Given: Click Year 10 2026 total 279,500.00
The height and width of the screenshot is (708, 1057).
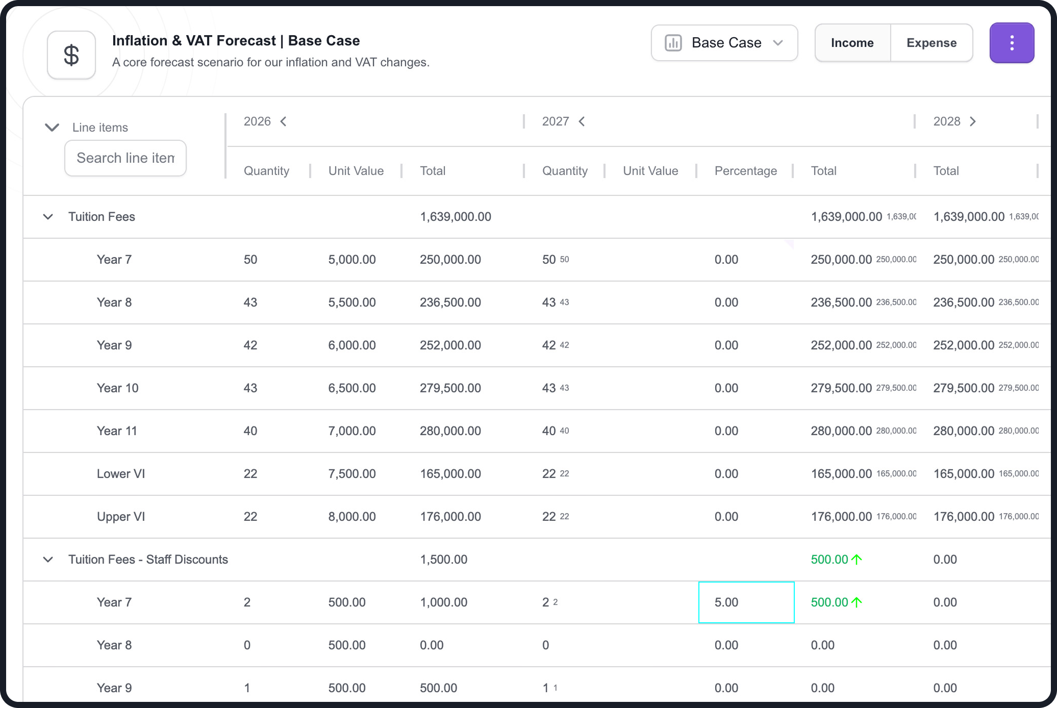Looking at the screenshot, I should 450,388.
